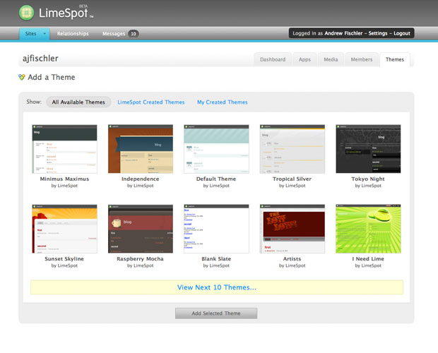The image size is (438, 353).
Task: Show My Created Themes
Action: click(x=222, y=102)
